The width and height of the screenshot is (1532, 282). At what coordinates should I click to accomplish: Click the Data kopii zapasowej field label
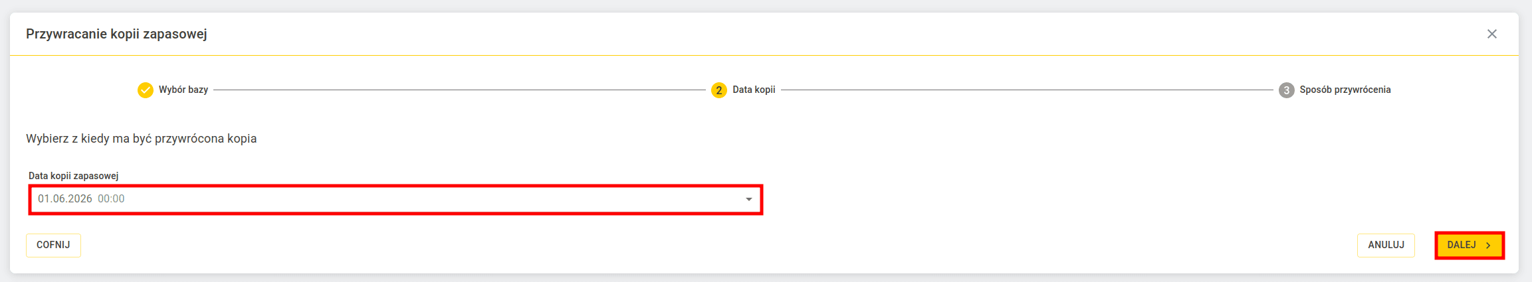pyautogui.click(x=73, y=176)
